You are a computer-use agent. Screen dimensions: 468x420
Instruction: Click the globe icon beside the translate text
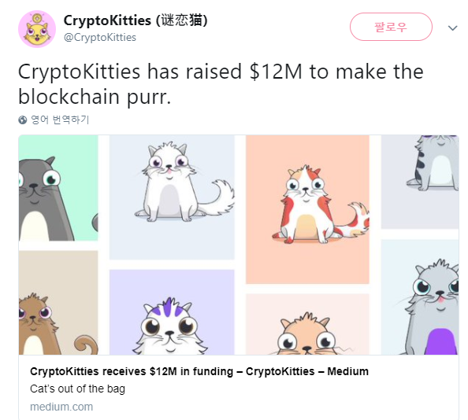23,120
